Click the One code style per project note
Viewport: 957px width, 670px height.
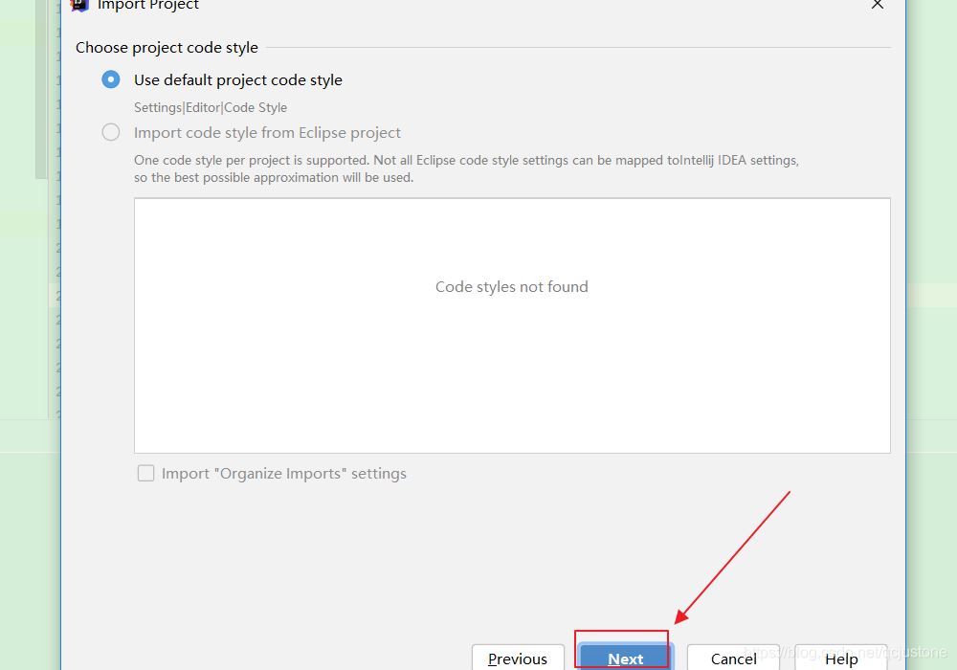(466, 169)
